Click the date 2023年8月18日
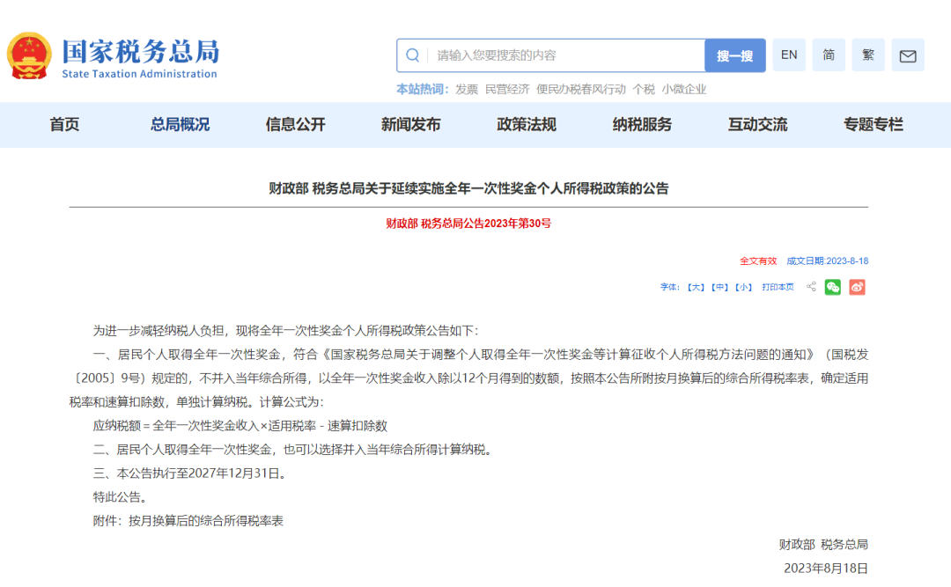This screenshot has width=951, height=587. pyautogui.click(x=826, y=569)
